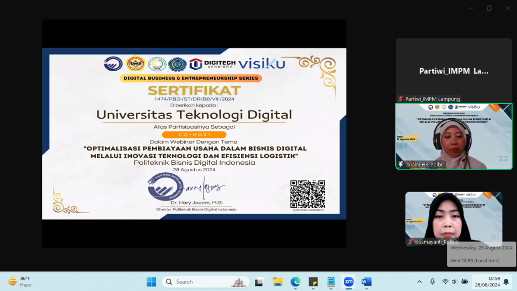This screenshot has width=517, height=291.
Task: Click the battery status tray icon
Action: pos(463,281)
